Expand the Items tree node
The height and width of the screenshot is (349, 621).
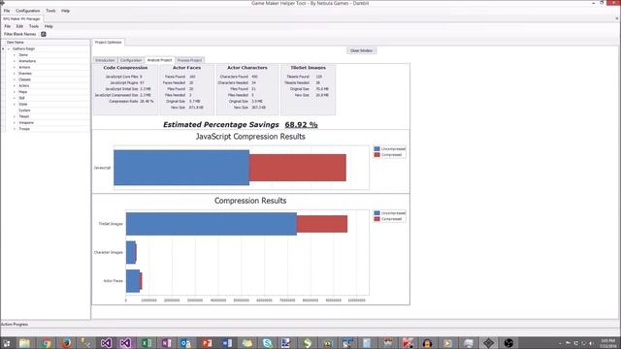click(x=15, y=55)
